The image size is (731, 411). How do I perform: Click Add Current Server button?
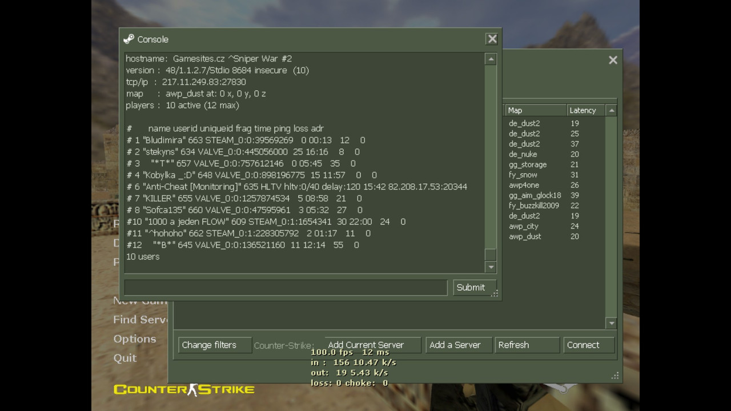pyautogui.click(x=373, y=345)
